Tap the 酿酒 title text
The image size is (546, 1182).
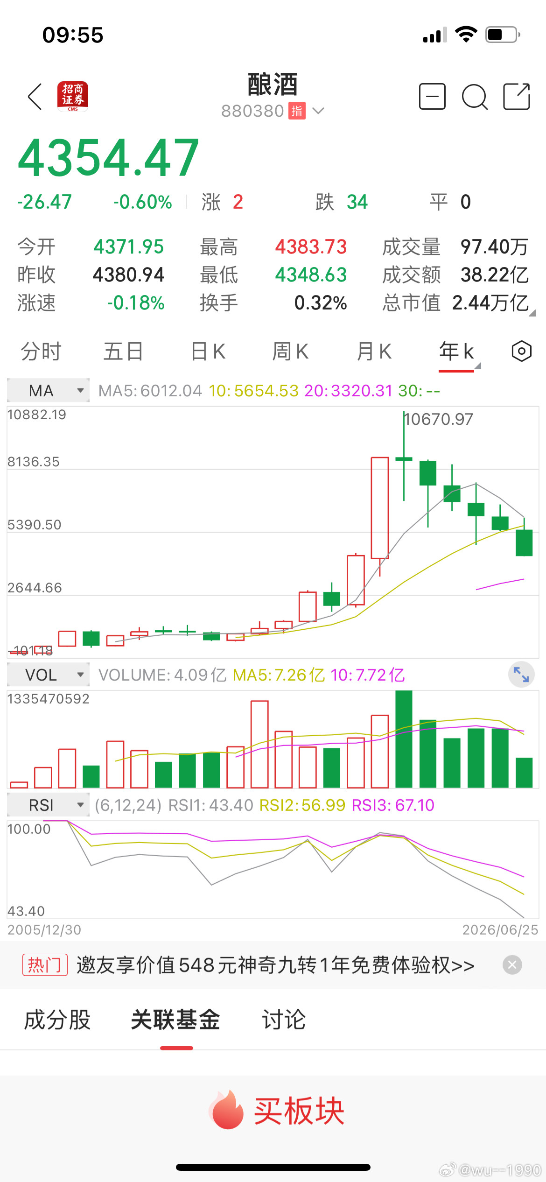[x=273, y=84]
